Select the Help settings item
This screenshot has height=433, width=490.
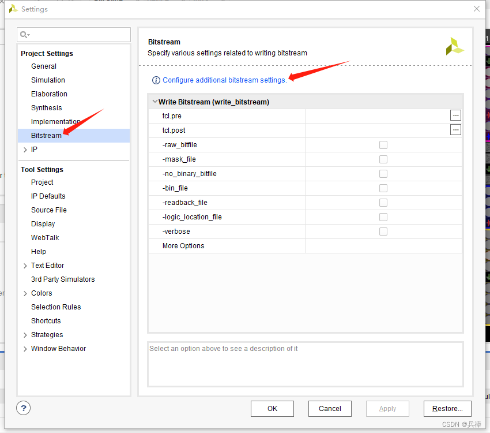point(39,252)
